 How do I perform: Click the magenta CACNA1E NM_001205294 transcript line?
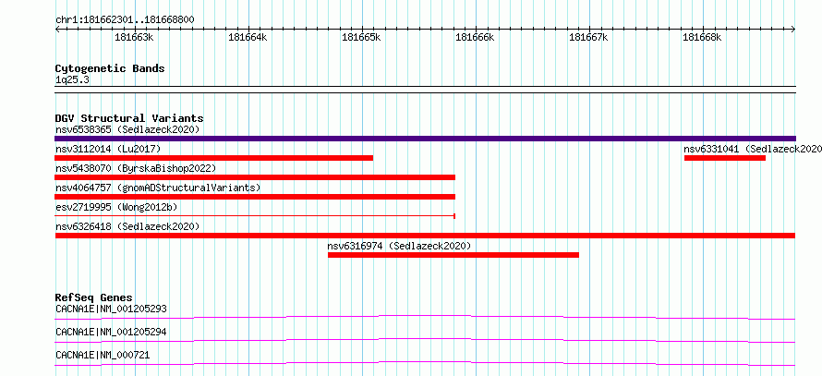pyautogui.click(x=425, y=340)
